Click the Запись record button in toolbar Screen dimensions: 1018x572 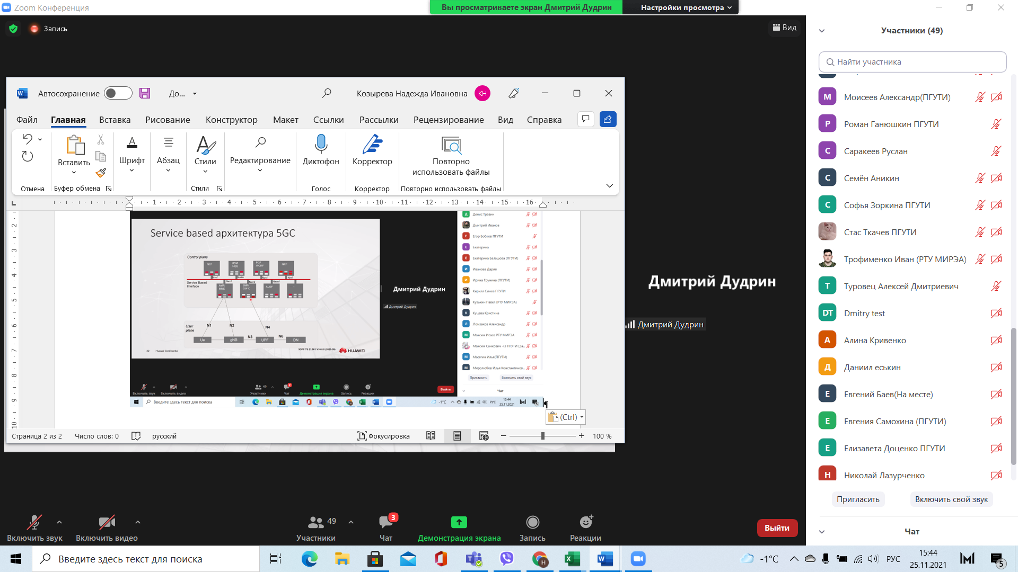[532, 528]
